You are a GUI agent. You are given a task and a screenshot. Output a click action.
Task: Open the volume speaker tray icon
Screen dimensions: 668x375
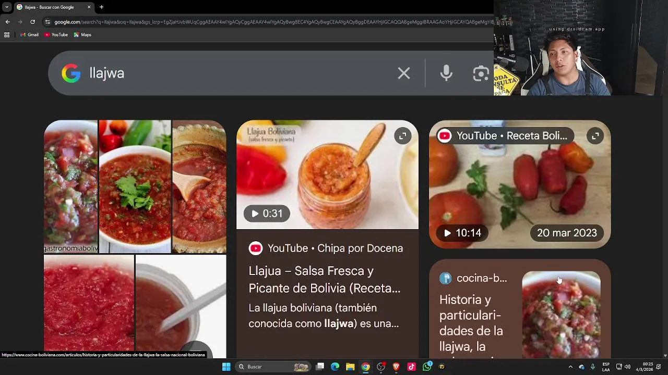pos(627,367)
